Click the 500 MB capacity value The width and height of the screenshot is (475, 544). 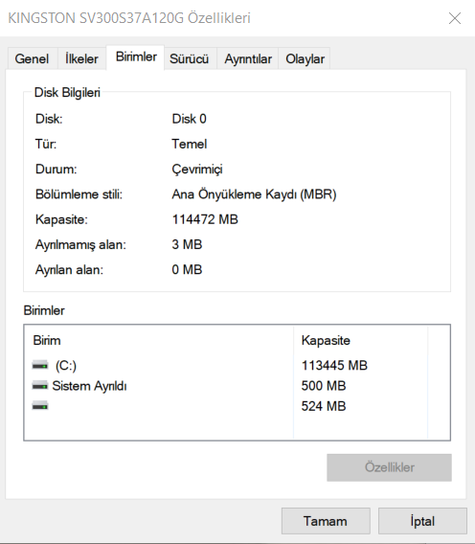[x=324, y=386]
